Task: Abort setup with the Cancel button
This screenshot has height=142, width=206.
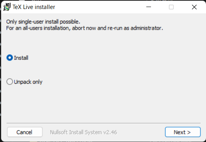Action: 25,132
